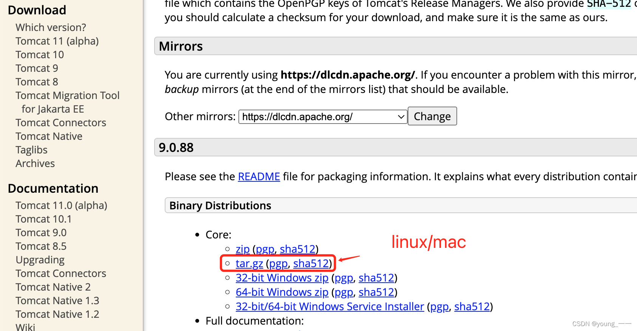Open Tomcat Migration Tool for Jakarta EE

[x=68, y=102]
